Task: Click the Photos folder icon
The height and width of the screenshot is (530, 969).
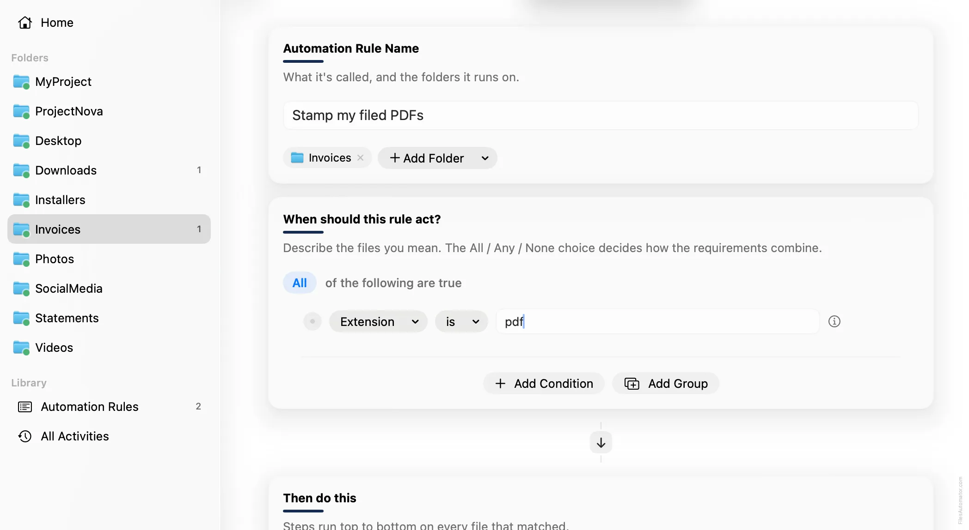Action: pos(21,259)
